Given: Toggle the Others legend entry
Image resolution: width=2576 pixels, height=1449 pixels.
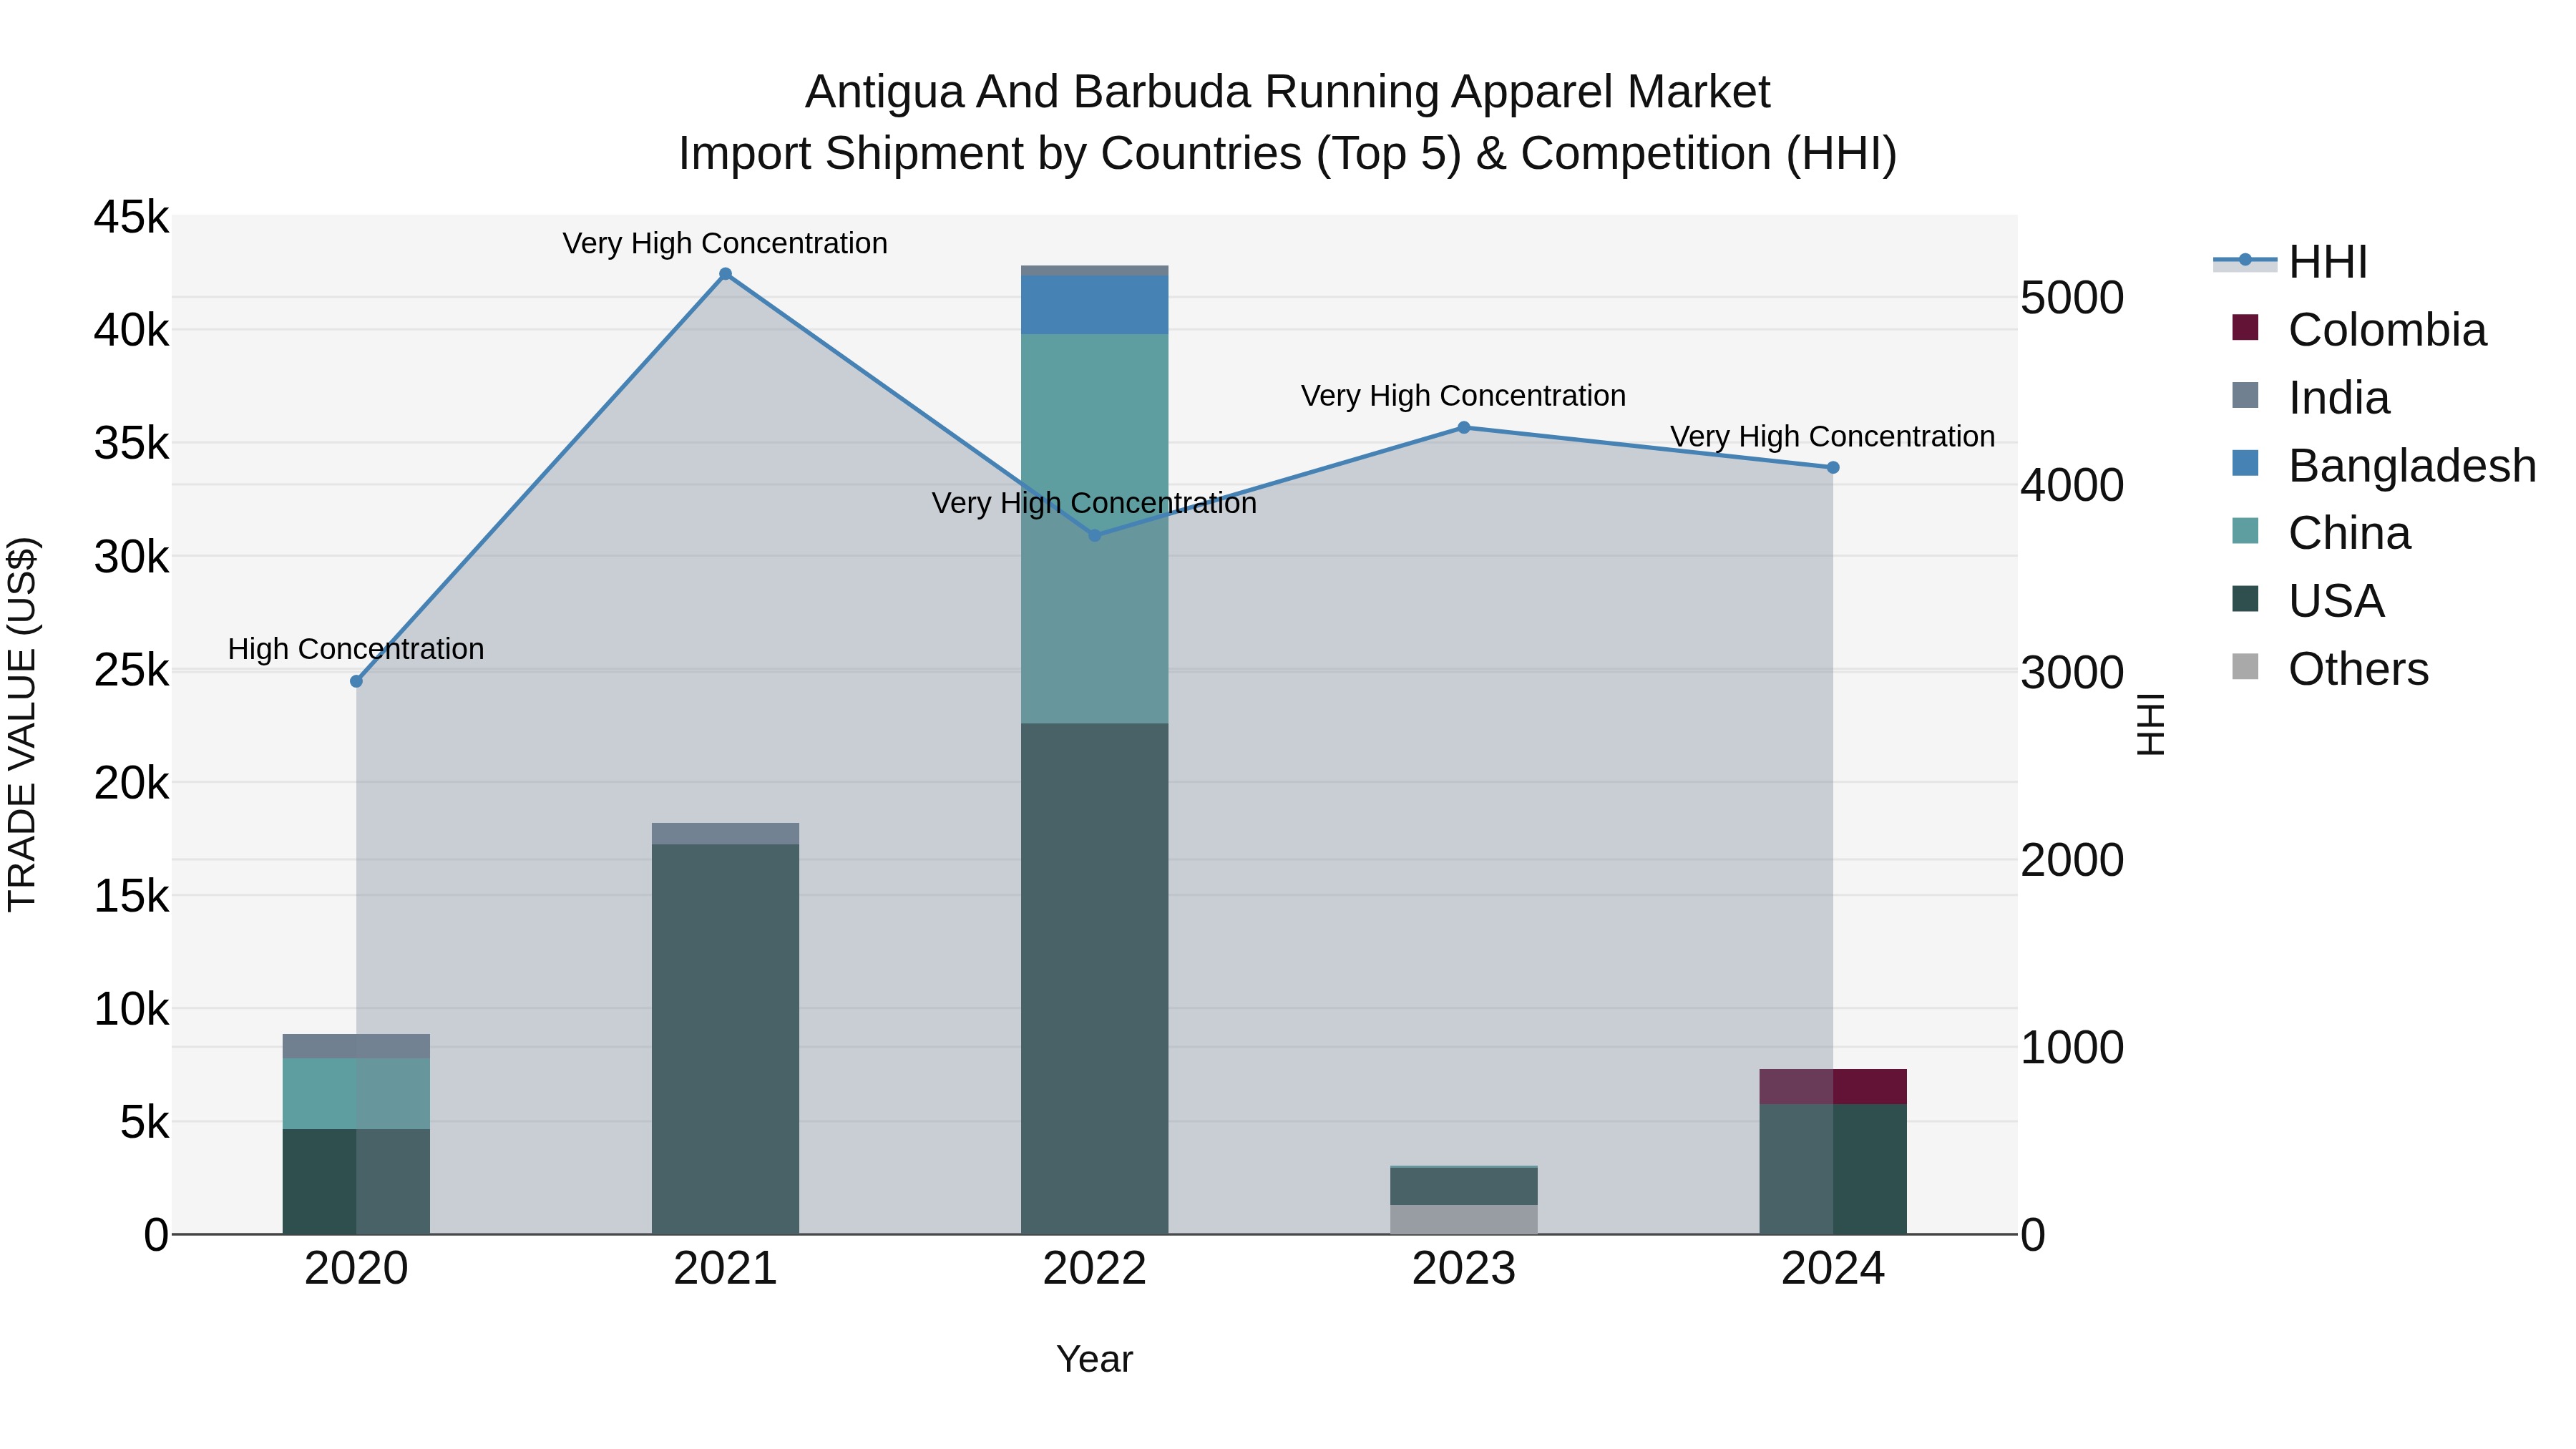Looking at the screenshot, I should [x=2330, y=669].
